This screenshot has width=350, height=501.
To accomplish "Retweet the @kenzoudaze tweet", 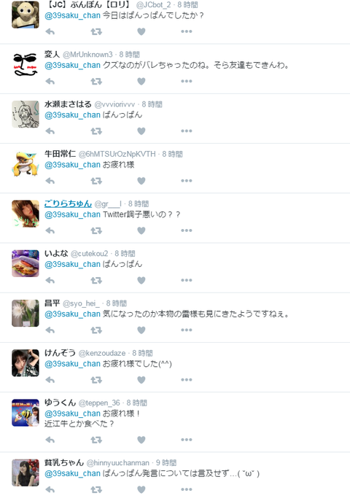I will (x=96, y=380).
